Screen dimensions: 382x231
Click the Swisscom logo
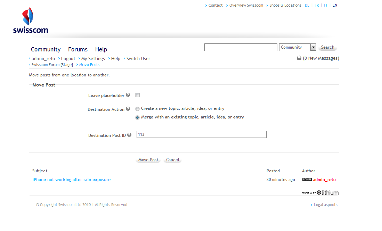pos(30,21)
